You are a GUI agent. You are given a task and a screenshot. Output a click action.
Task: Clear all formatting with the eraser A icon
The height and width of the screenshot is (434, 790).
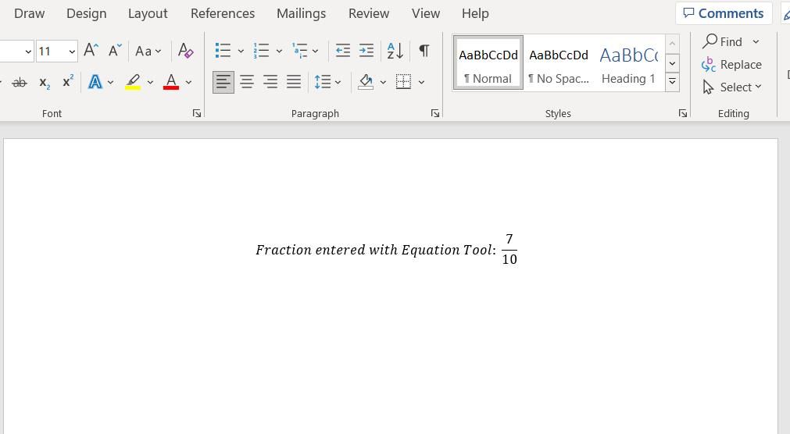(185, 51)
